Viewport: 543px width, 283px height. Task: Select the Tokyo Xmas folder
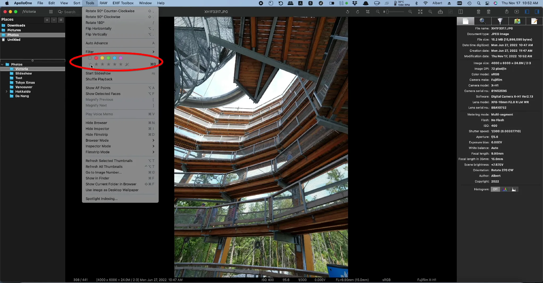click(25, 82)
